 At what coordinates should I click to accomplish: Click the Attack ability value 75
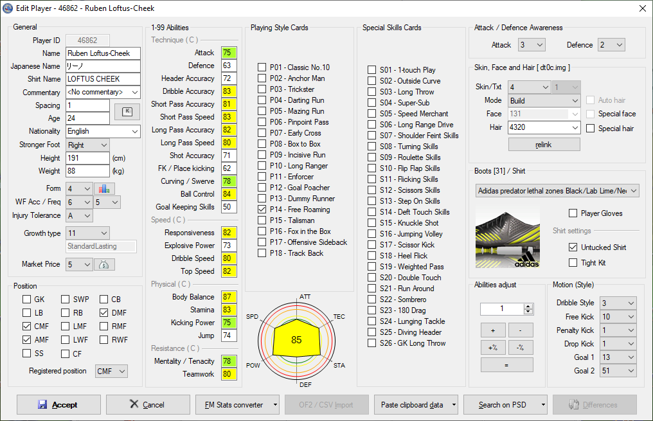click(x=229, y=53)
